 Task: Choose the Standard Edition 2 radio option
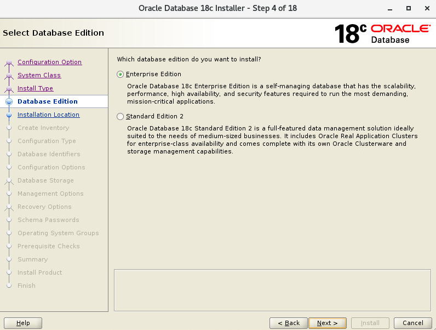tap(120, 116)
